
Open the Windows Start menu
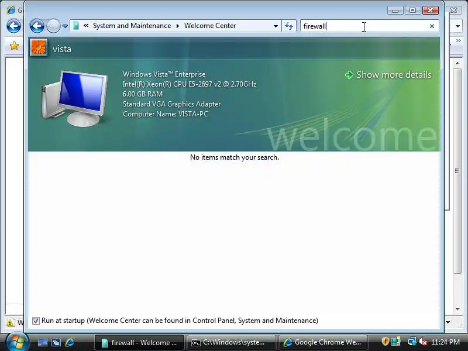point(17,342)
